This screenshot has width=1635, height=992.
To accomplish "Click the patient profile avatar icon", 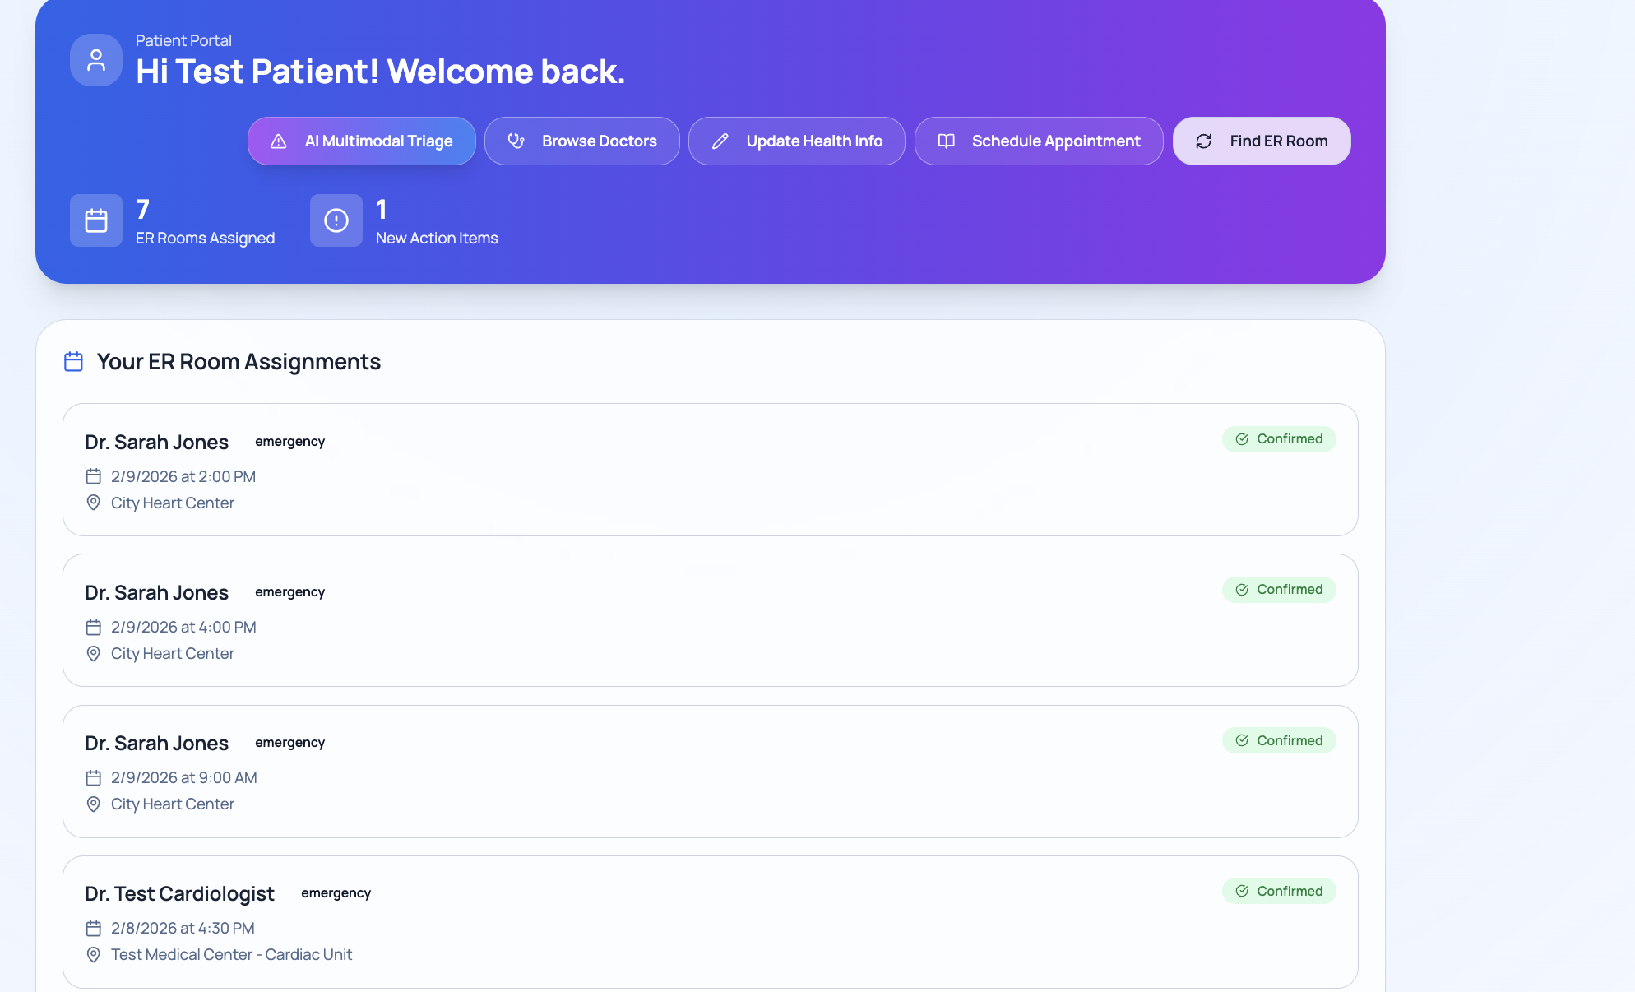I will (x=96, y=60).
